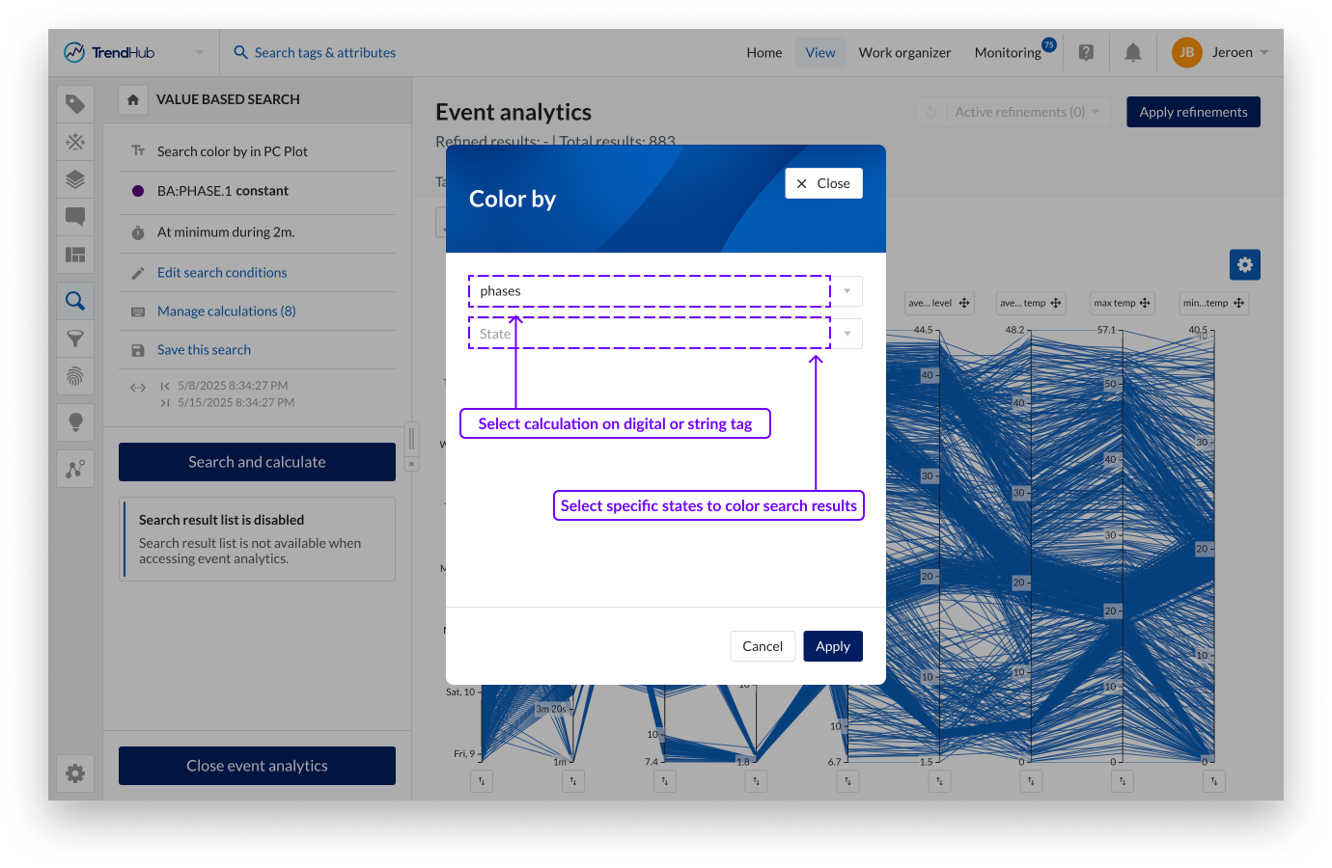Click the blue gear settings button on chart
The image size is (1332, 868).
click(x=1244, y=264)
